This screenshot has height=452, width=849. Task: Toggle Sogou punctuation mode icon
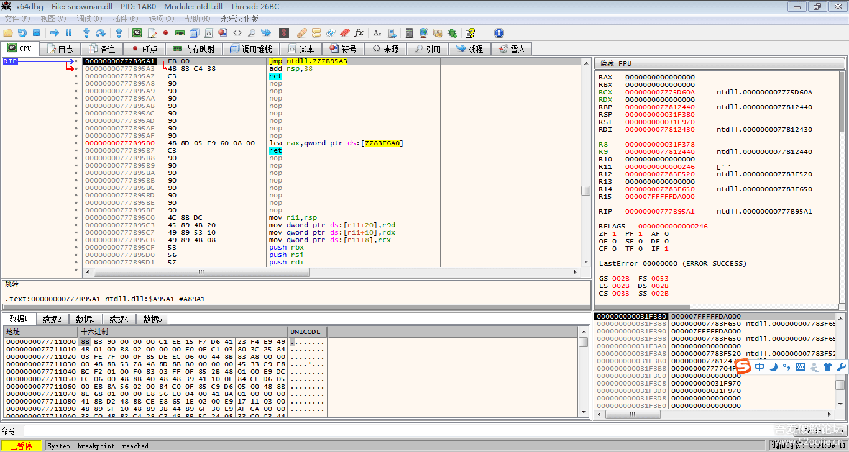(786, 368)
